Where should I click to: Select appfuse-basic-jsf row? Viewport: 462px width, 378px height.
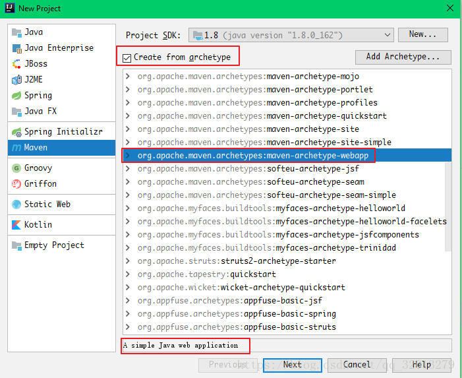287,301
